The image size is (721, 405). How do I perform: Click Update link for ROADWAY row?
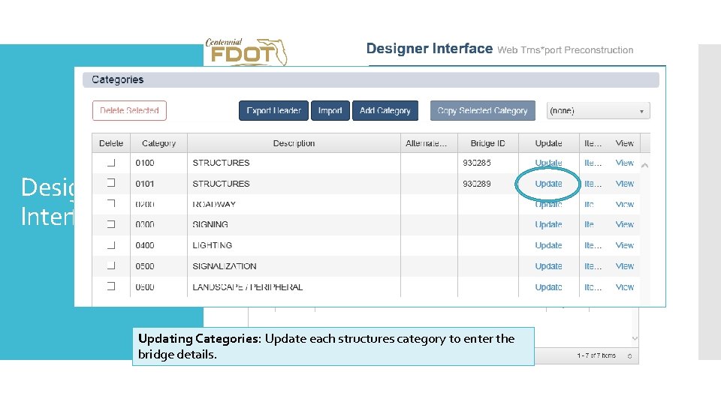click(x=548, y=204)
